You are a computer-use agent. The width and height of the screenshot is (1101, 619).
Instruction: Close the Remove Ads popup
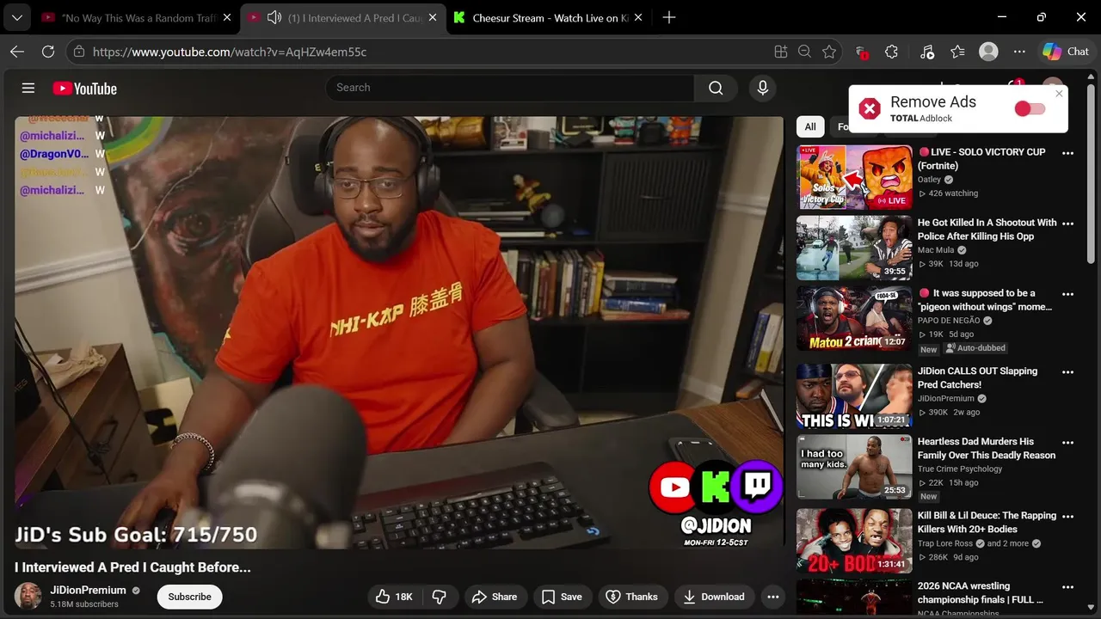[1059, 94]
